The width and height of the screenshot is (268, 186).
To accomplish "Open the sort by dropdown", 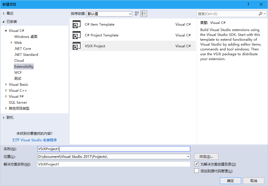I will (x=109, y=14).
